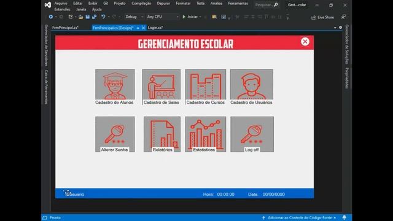The image size is (393, 221).
Task: Click the Pesquisar search box
Action: point(267,5)
